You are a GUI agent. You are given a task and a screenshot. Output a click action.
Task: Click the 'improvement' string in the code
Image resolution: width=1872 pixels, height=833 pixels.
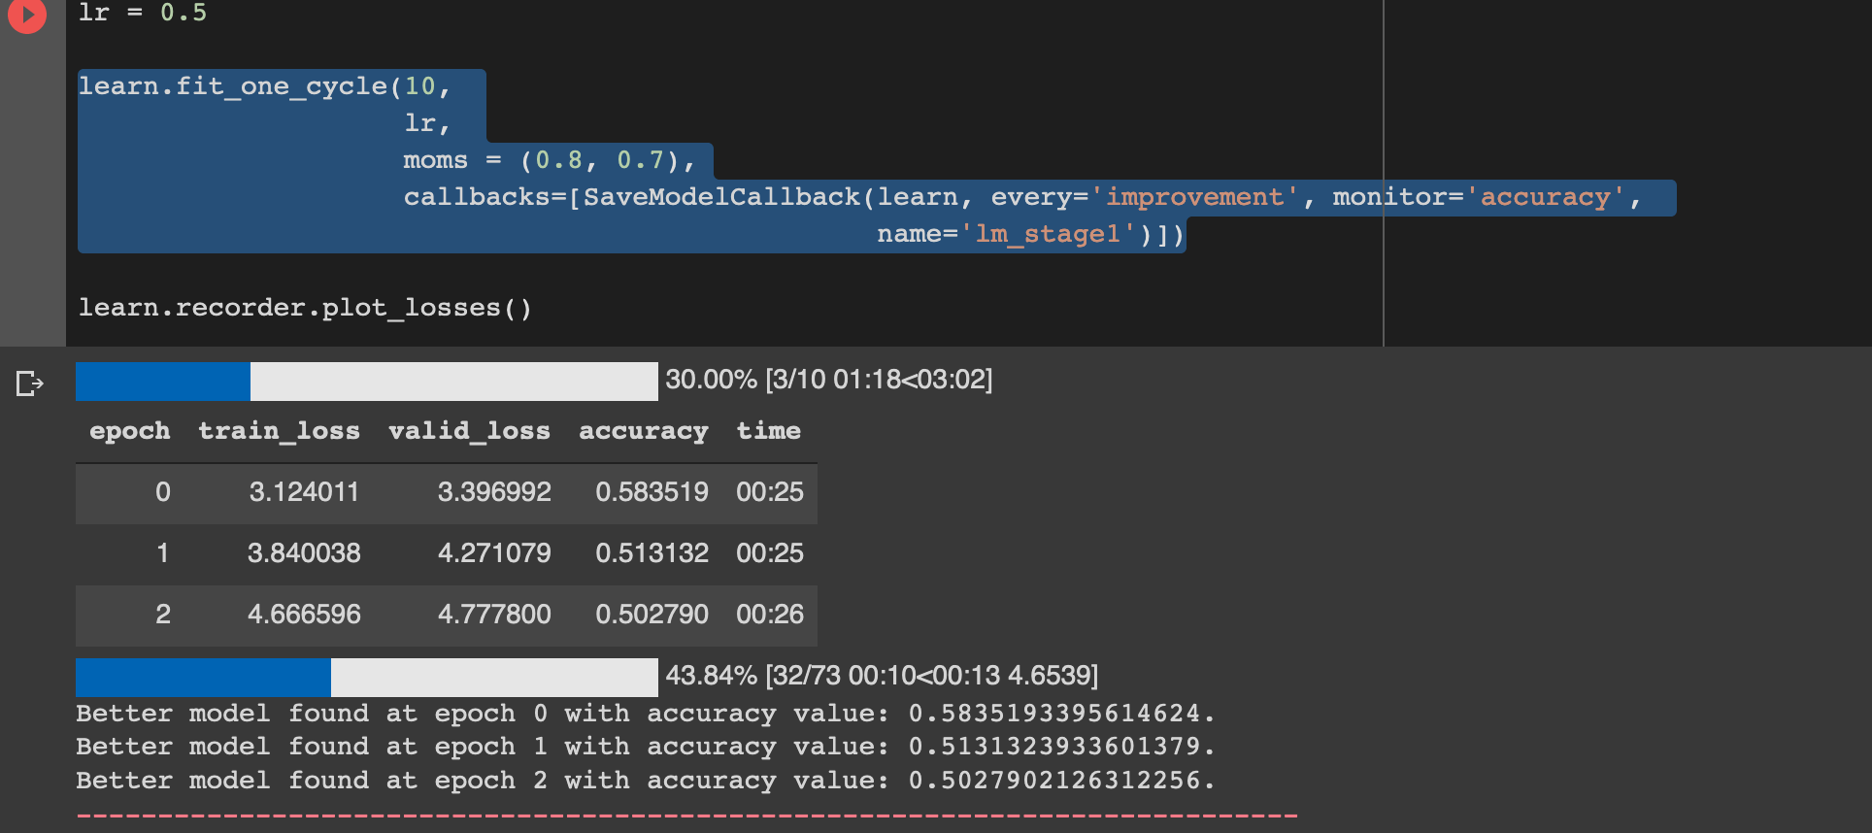(1194, 197)
